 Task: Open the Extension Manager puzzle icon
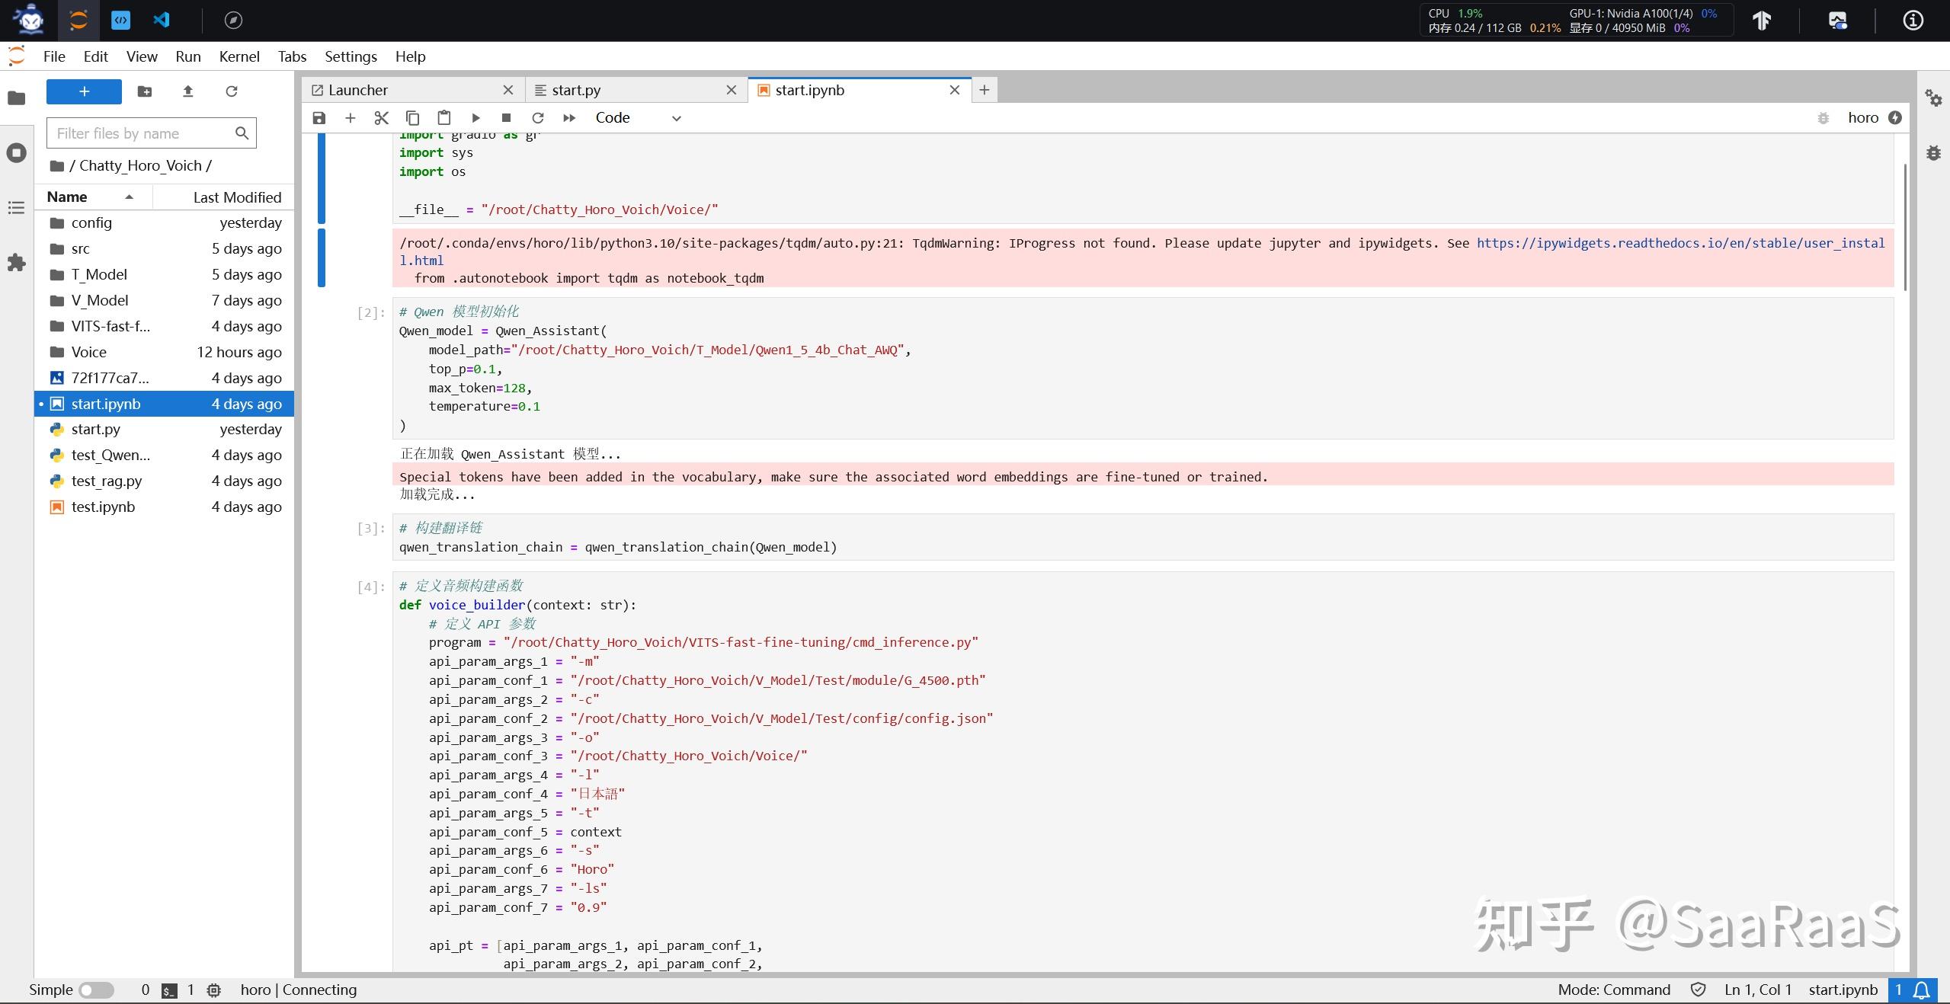point(16,263)
